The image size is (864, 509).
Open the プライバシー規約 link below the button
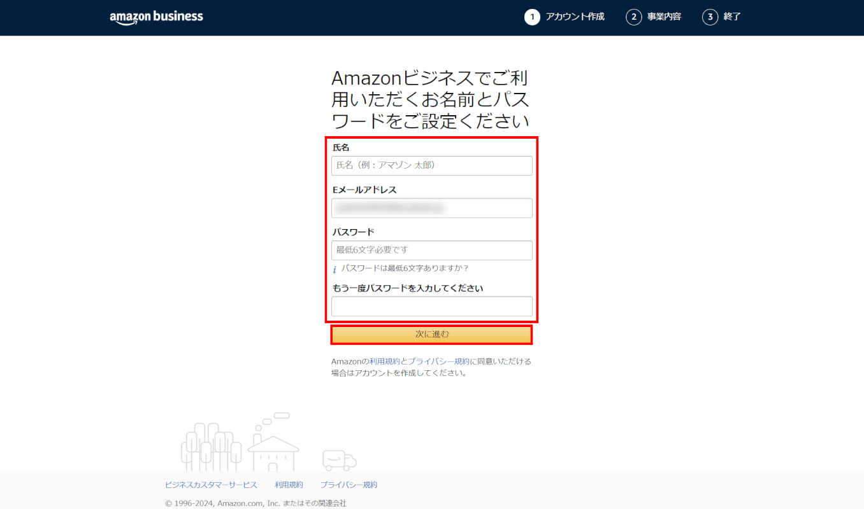[x=438, y=361]
